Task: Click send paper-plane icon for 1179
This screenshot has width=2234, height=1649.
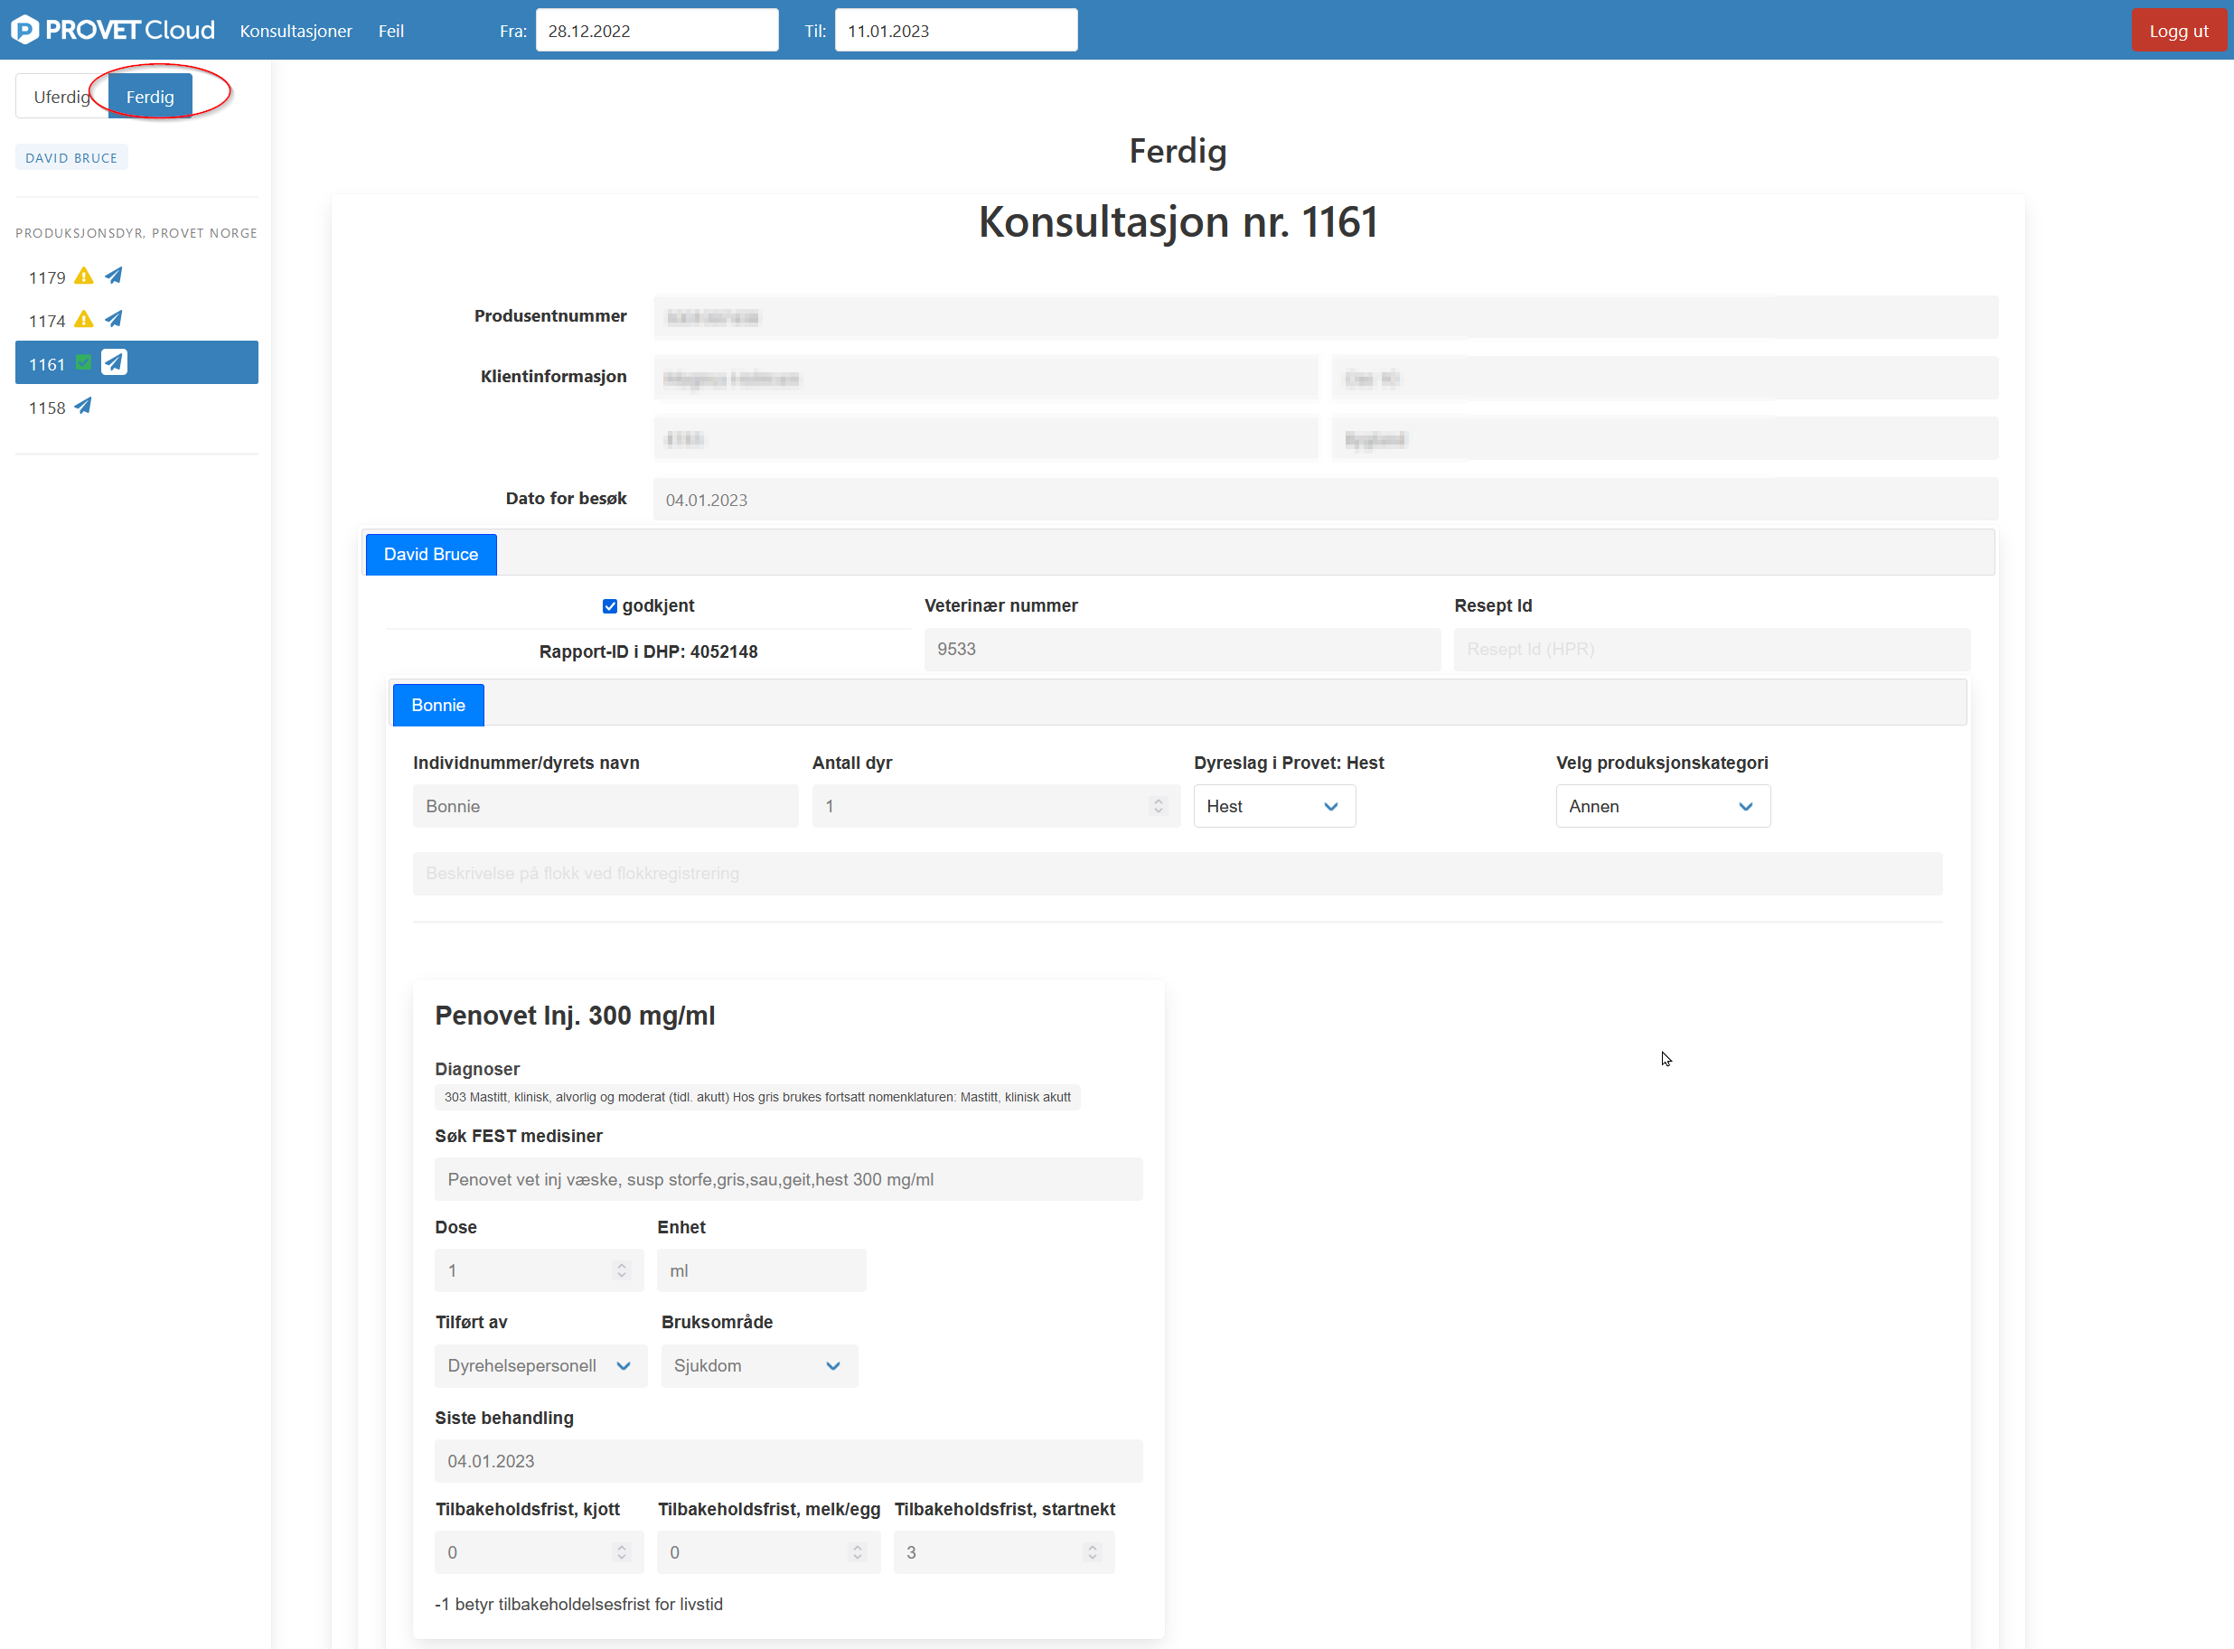Action: 114,276
